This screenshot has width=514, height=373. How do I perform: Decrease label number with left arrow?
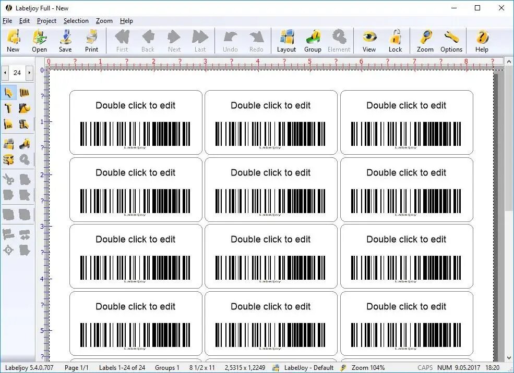pyautogui.click(x=5, y=72)
